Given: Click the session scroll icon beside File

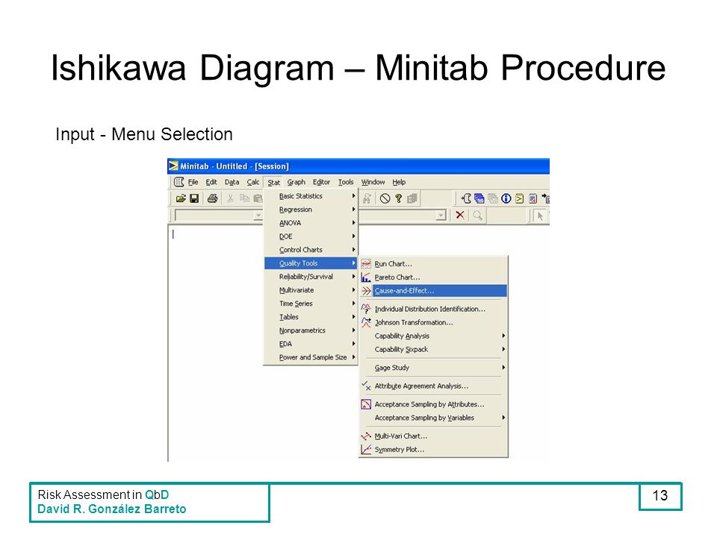Looking at the screenshot, I should (179, 182).
